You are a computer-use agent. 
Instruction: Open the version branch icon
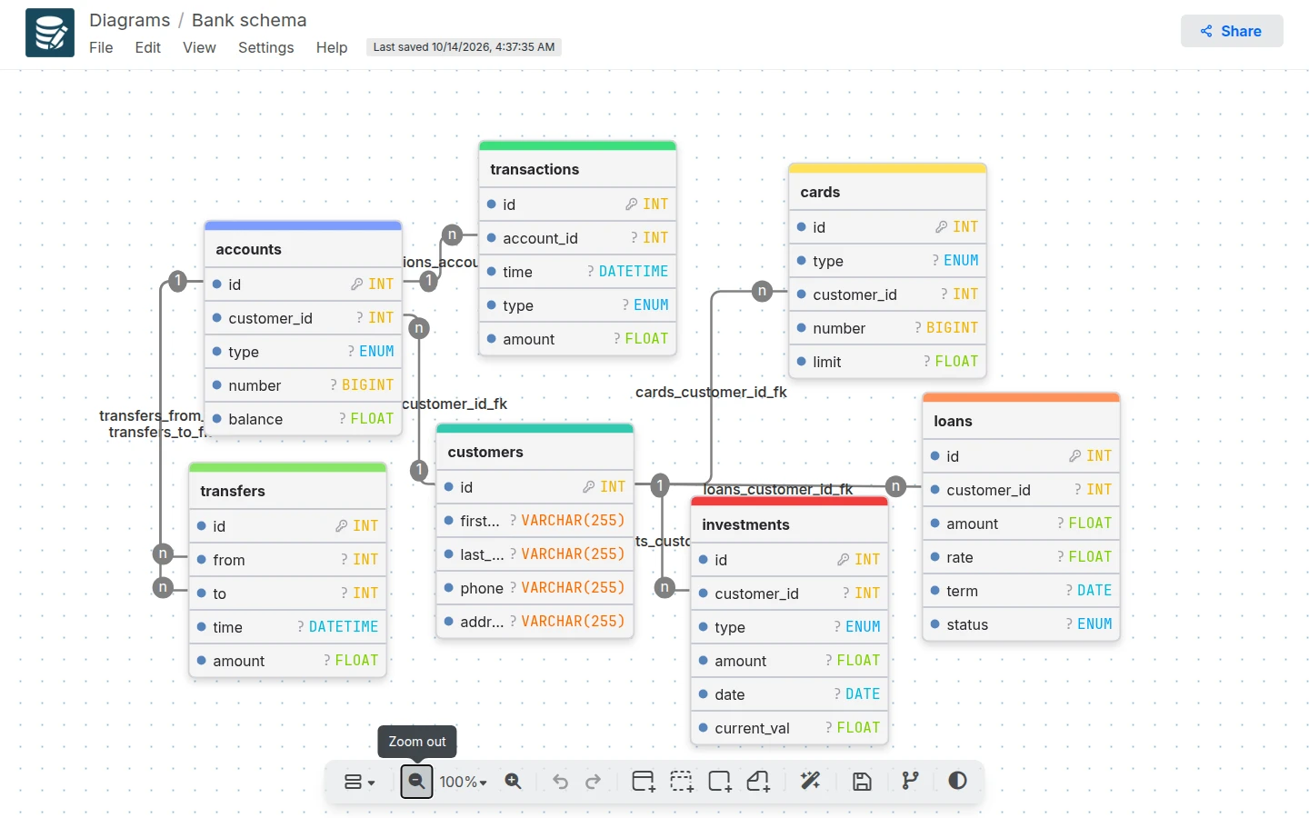coord(910,782)
